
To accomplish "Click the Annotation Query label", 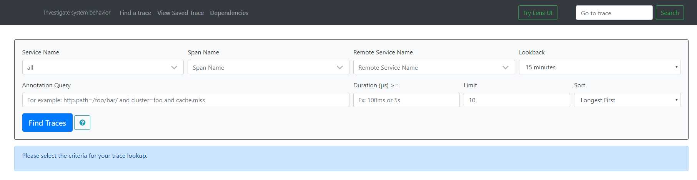I will pyautogui.click(x=47, y=85).
